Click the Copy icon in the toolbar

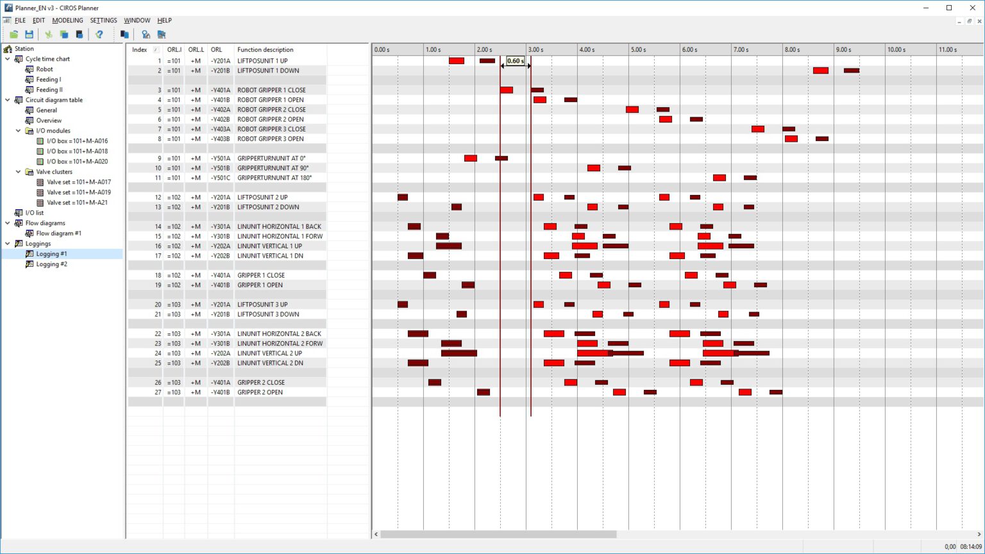tap(64, 35)
